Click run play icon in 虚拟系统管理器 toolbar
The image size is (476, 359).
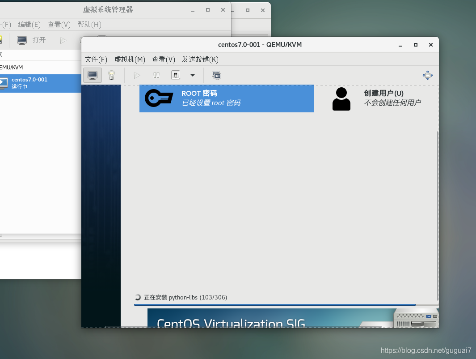pyautogui.click(x=63, y=40)
